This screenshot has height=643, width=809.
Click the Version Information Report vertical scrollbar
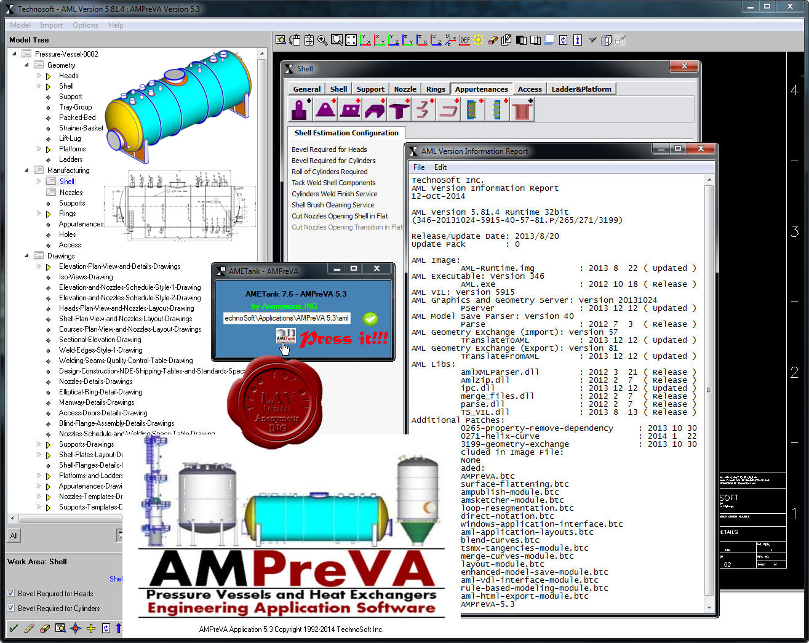coord(709,393)
